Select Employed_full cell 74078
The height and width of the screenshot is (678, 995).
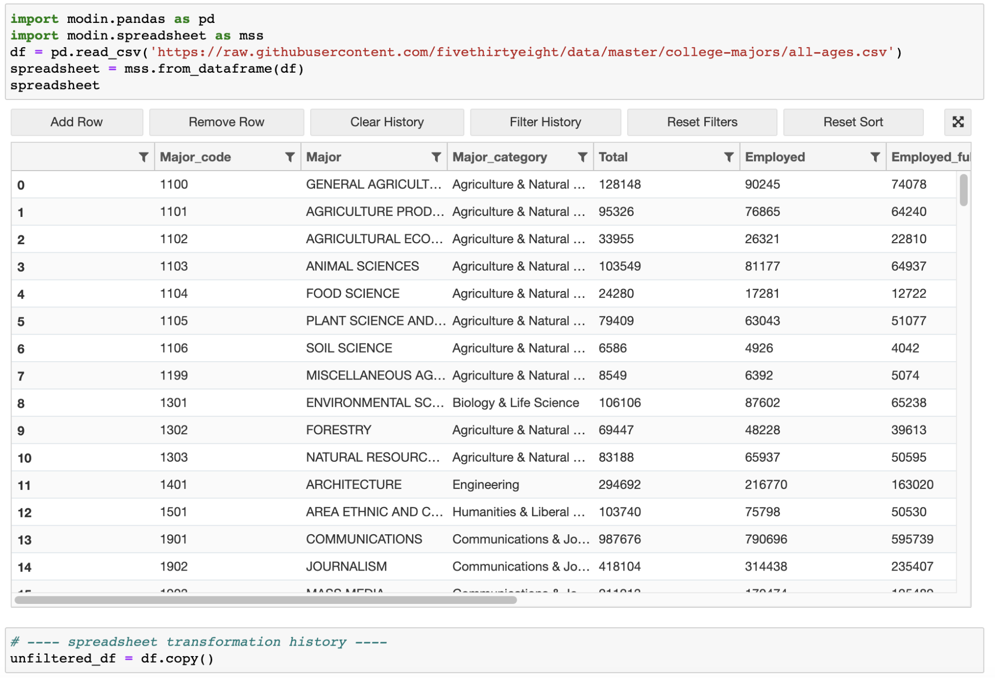921,185
